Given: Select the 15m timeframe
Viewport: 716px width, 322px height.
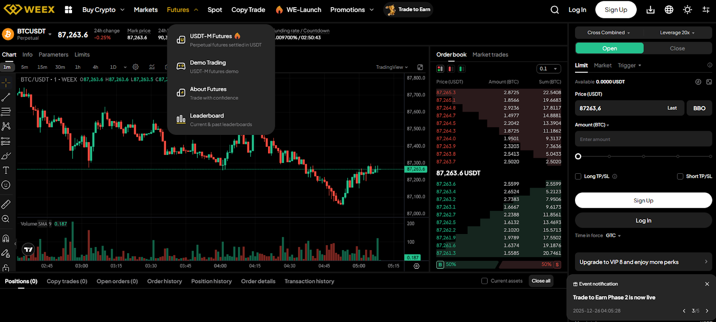Looking at the screenshot, I should click(x=42, y=67).
